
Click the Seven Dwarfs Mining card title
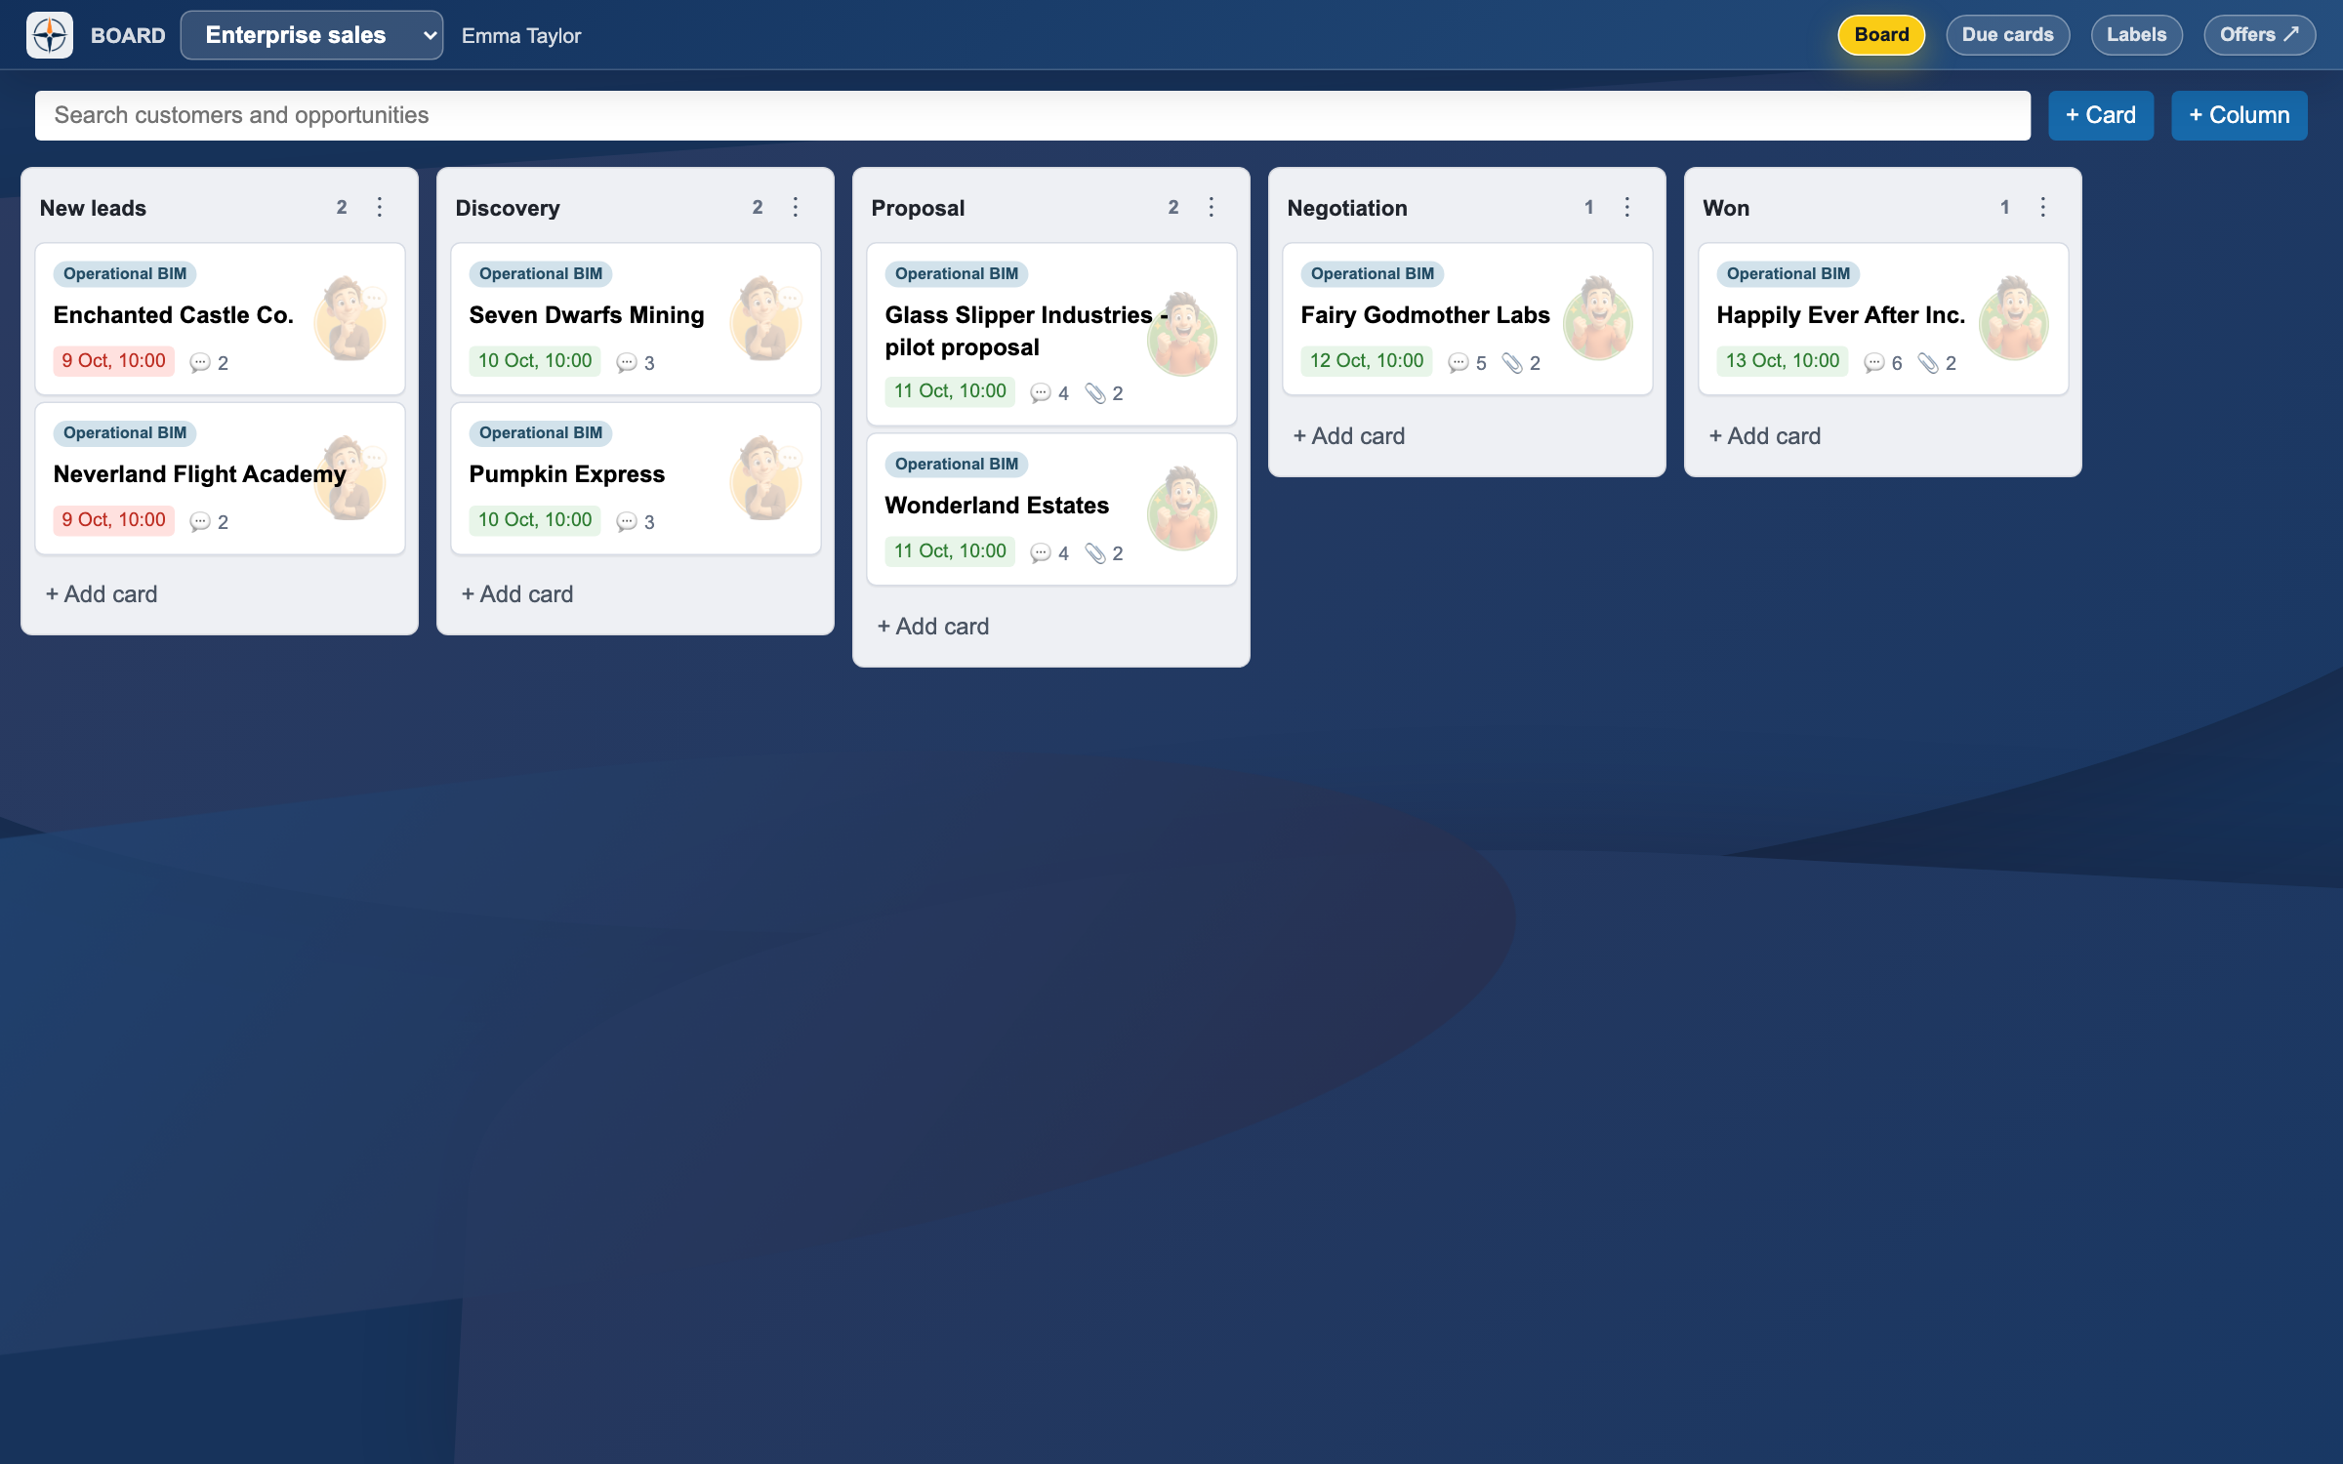pyautogui.click(x=587, y=315)
